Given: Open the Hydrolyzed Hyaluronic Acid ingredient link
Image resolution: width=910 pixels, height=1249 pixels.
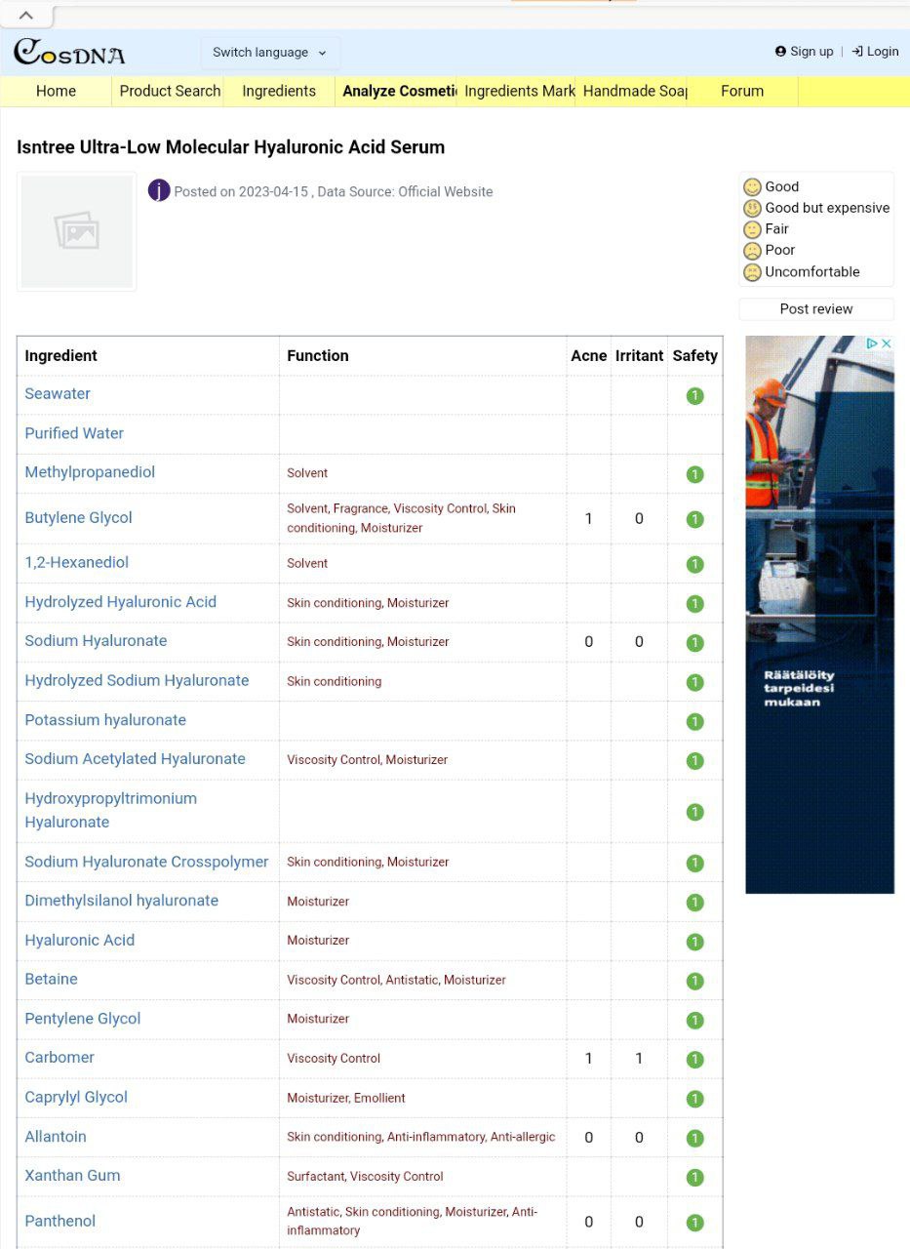Looking at the screenshot, I should pos(120,602).
